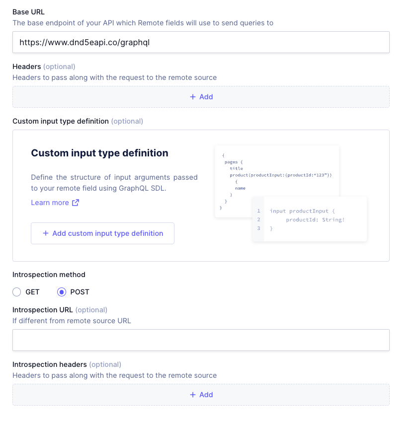Select the GET radio button

(x=16, y=292)
